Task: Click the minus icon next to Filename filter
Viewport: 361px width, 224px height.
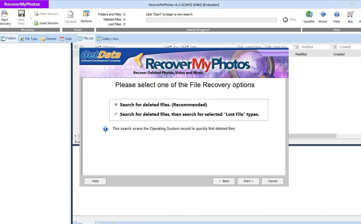Action: pyautogui.click(x=81, y=47)
